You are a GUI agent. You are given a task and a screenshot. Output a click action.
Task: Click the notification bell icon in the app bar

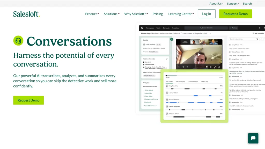260,28
